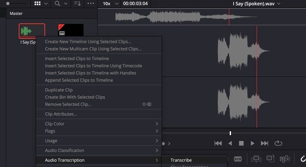Play the clip forward

coord(252,143)
